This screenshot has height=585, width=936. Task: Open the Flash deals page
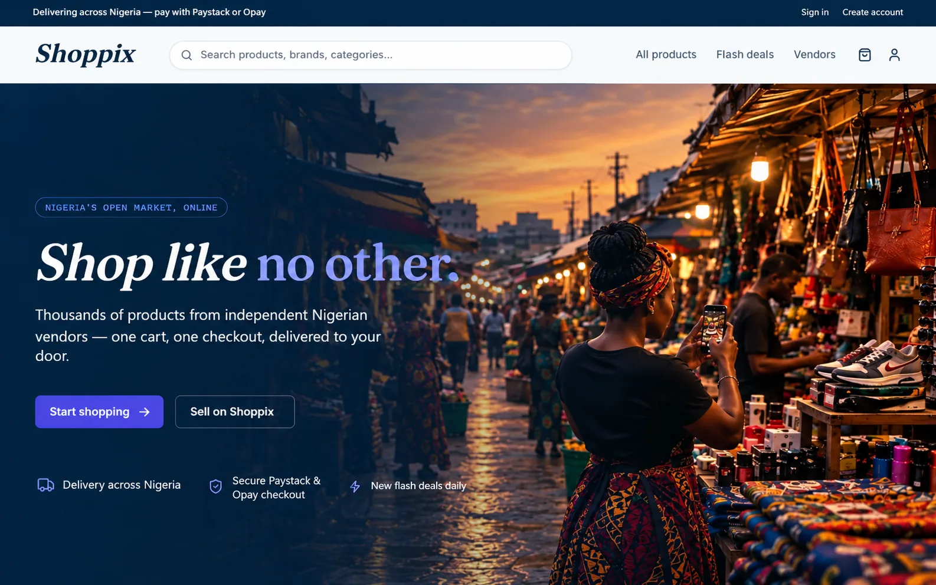(x=745, y=55)
